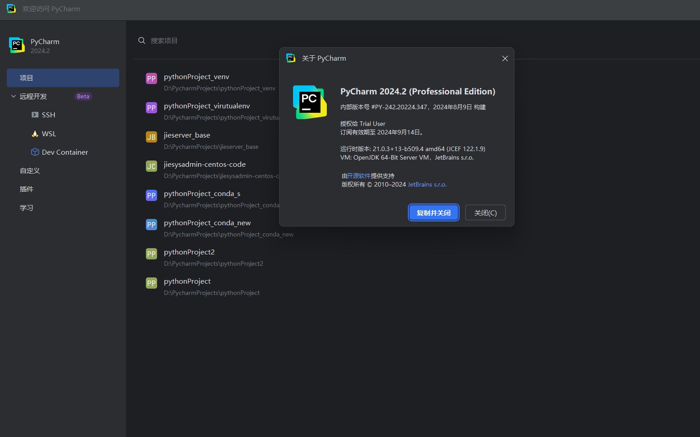Viewport: 700px width, 437px height.
Task: Open the 自定义 settings page
Action: [x=30, y=171]
